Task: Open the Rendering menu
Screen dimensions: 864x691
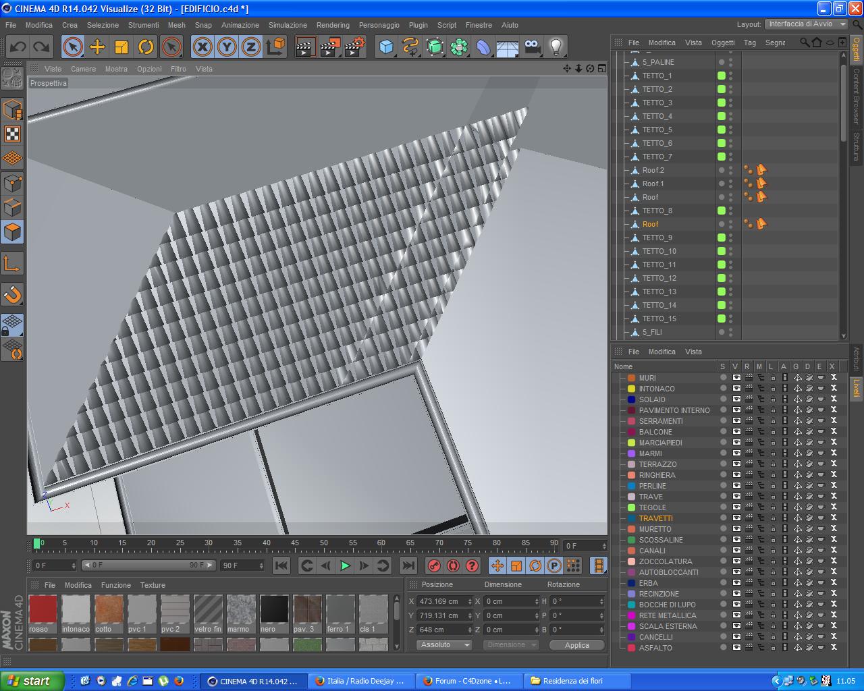Action: [333, 25]
